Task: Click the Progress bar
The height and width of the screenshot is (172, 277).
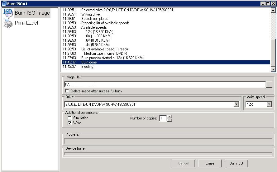Action: coord(168,141)
